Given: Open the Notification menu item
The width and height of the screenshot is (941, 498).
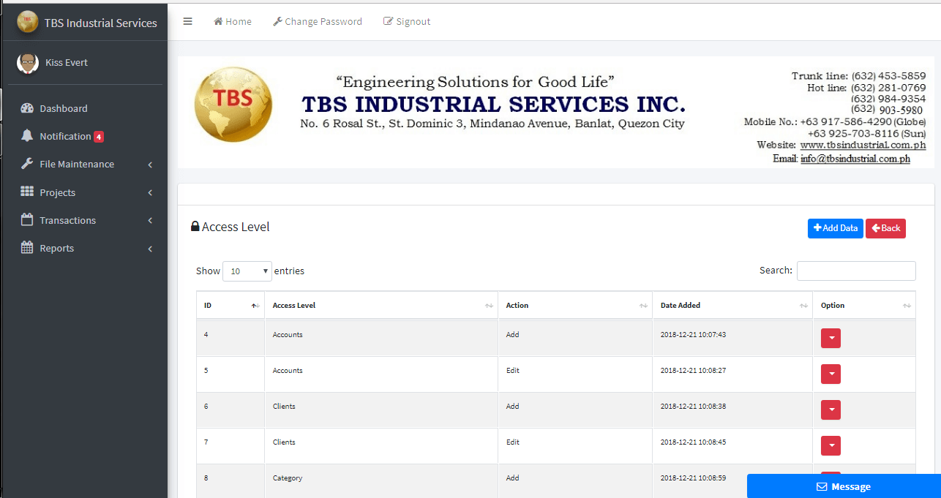Looking at the screenshot, I should 65,136.
